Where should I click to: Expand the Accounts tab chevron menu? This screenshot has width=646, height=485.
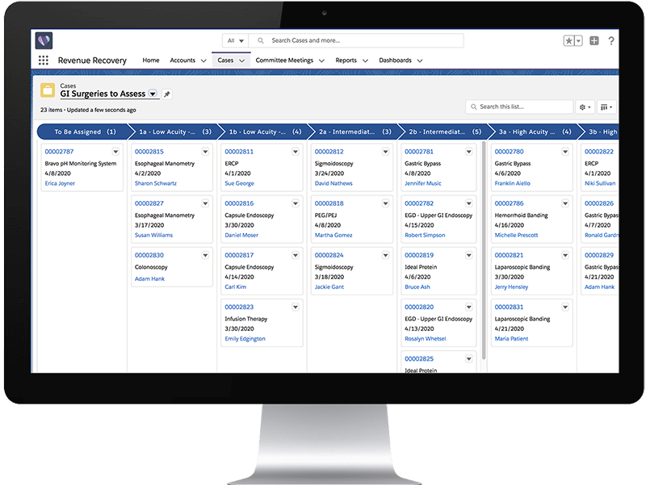203,61
